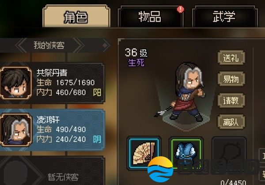Go to next list with right chevron
The height and width of the screenshot is (185, 265).
[79, 45]
